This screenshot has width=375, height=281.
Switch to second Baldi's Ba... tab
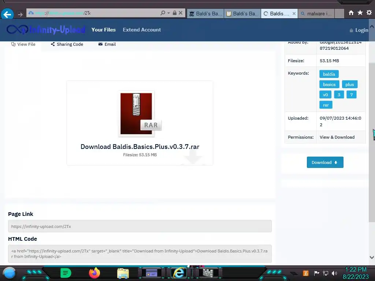pyautogui.click(x=242, y=14)
